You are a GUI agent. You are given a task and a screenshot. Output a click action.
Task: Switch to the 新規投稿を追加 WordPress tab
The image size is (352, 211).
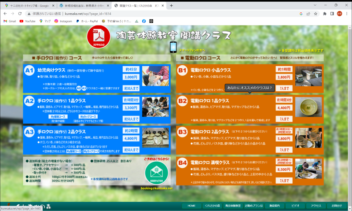tap(83, 5)
